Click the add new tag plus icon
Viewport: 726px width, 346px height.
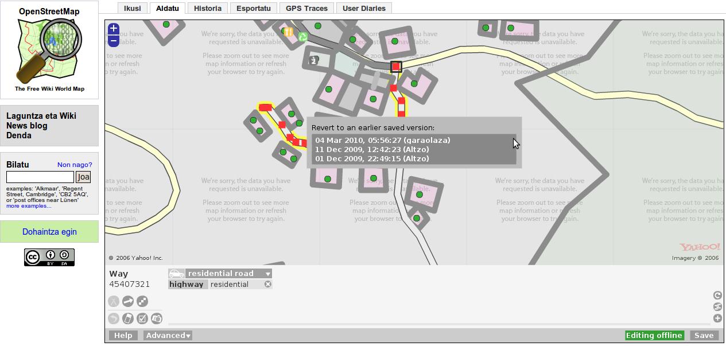click(717, 318)
